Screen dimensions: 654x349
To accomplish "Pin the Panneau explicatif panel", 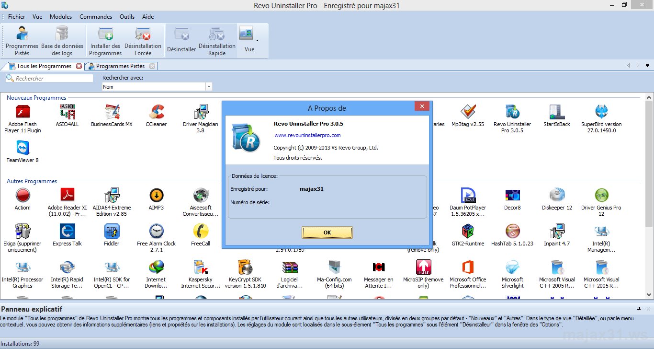I will (x=639, y=309).
